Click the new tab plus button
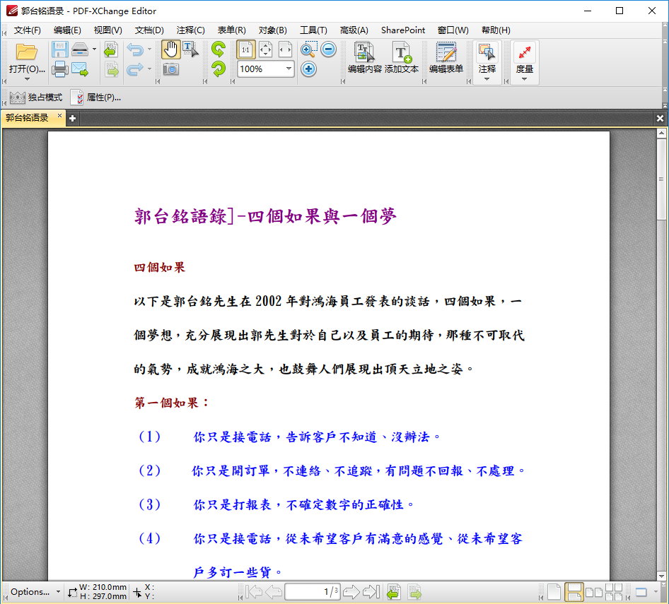 (73, 119)
